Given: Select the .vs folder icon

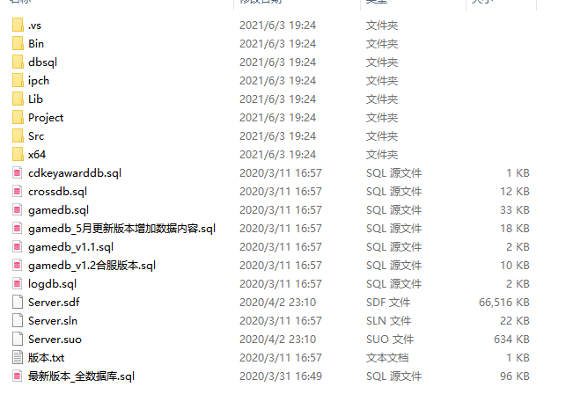Looking at the screenshot, I should tap(18, 26).
